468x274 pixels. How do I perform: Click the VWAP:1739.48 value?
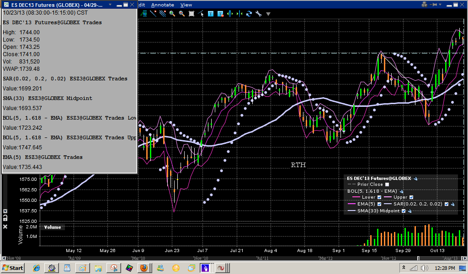[x=21, y=69]
